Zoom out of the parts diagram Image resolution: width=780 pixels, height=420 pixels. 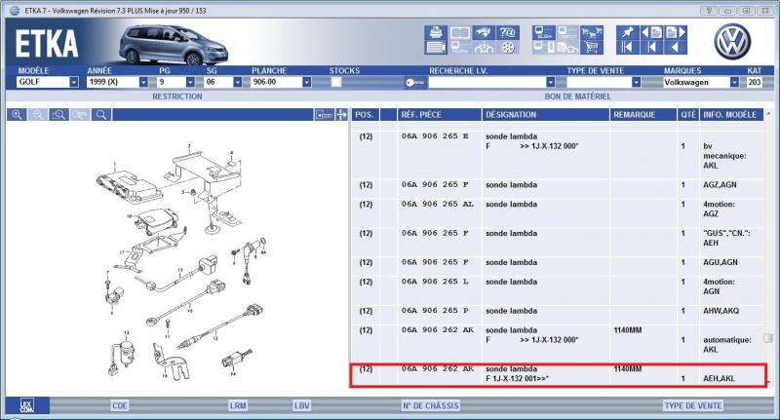(38, 115)
